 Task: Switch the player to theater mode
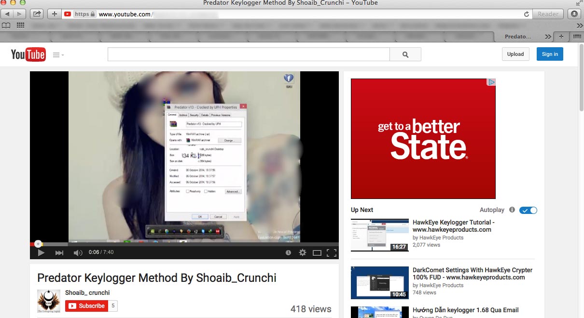pyautogui.click(x=317, y=252)
